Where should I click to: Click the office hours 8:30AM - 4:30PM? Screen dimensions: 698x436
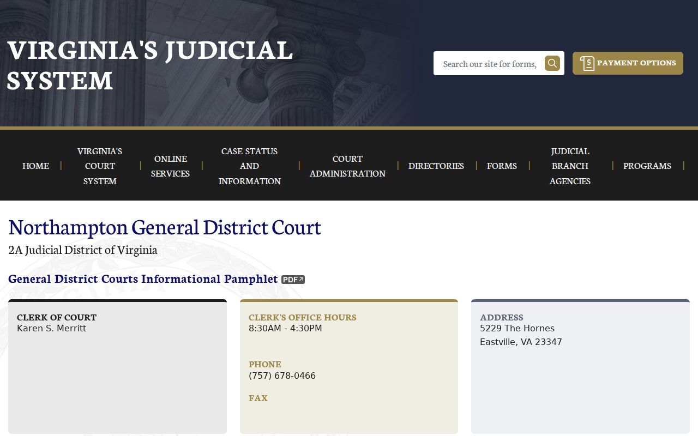285,329
